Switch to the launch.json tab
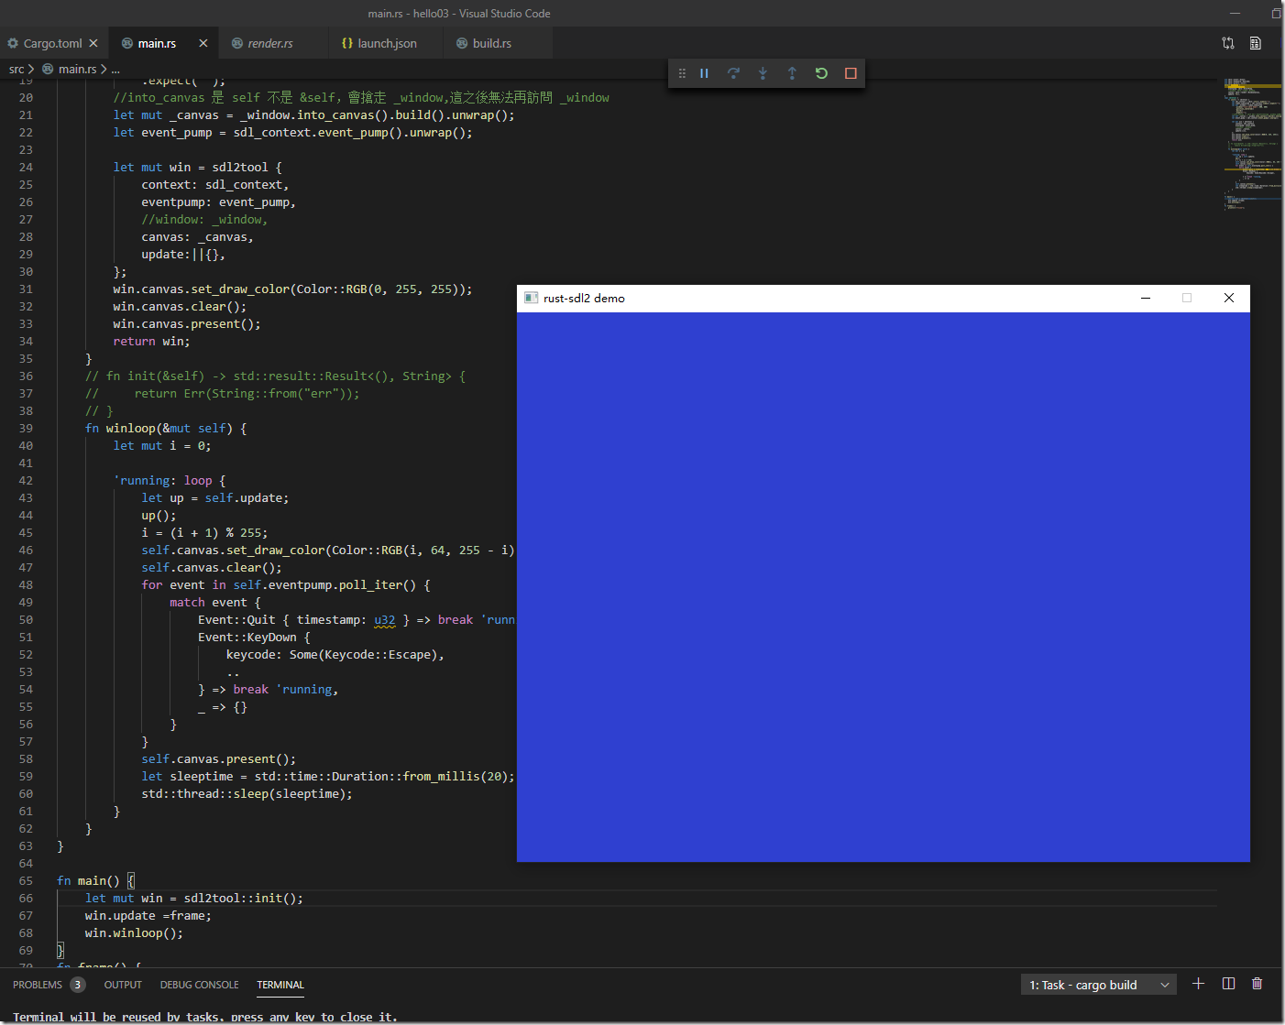The height and width of the screenshot is (1025, 1285). [387, 43]
